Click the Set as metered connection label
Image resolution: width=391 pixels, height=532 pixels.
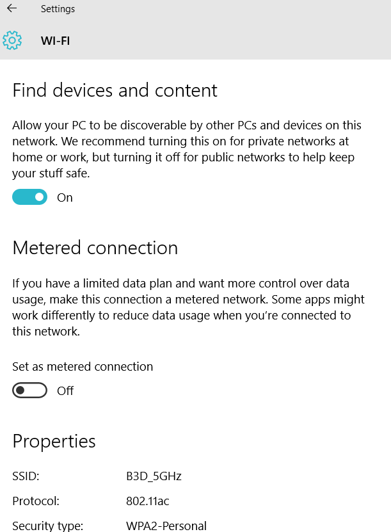click(x=83, y=367)
